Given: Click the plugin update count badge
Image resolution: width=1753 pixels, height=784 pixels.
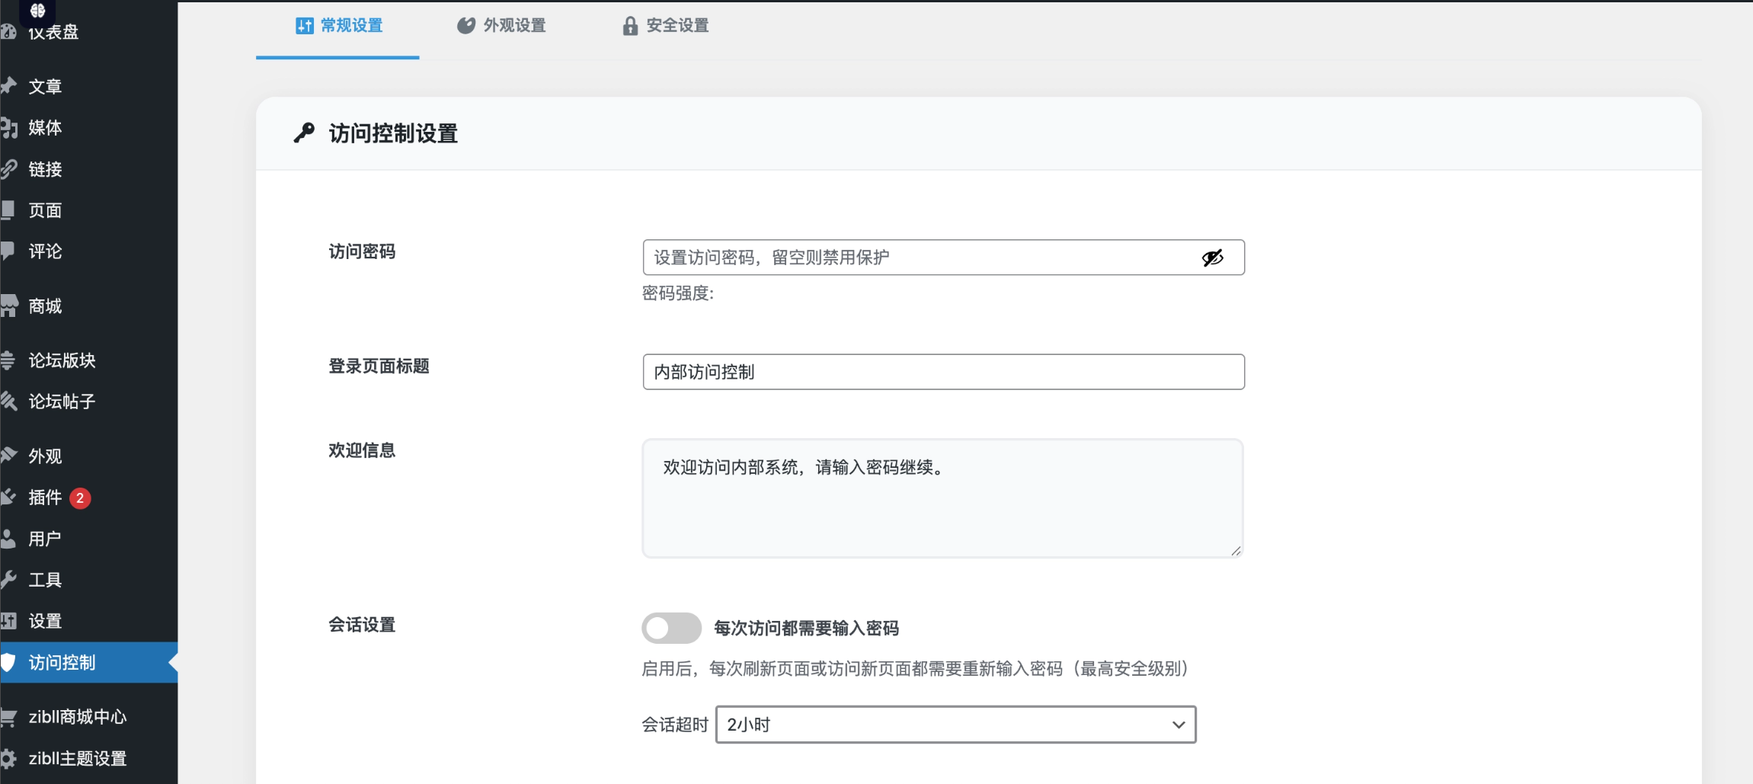Looking at the screenshot, I should [81, 498].
